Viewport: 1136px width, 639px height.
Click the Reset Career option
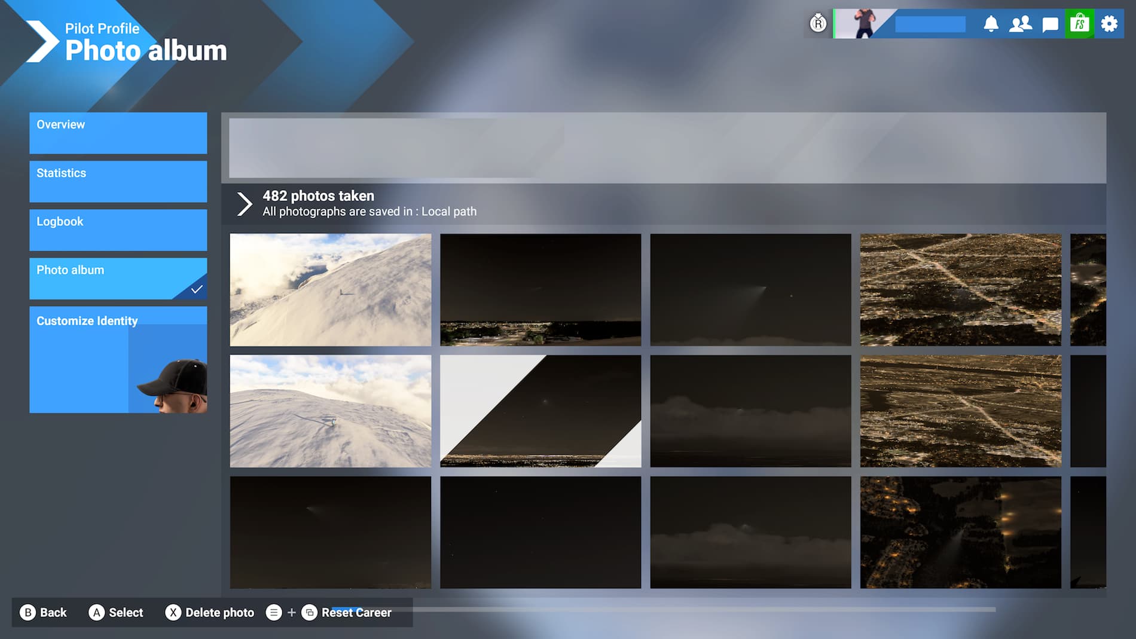pyautogui.click(x=356, y=613)
